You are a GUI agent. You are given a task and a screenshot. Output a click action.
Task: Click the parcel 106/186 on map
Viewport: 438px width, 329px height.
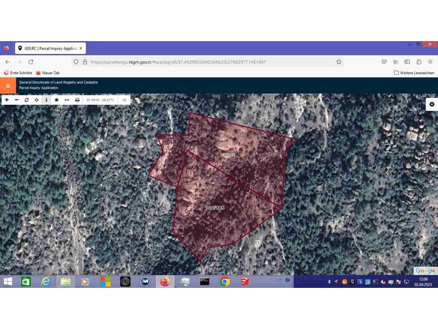coord(214,207)
